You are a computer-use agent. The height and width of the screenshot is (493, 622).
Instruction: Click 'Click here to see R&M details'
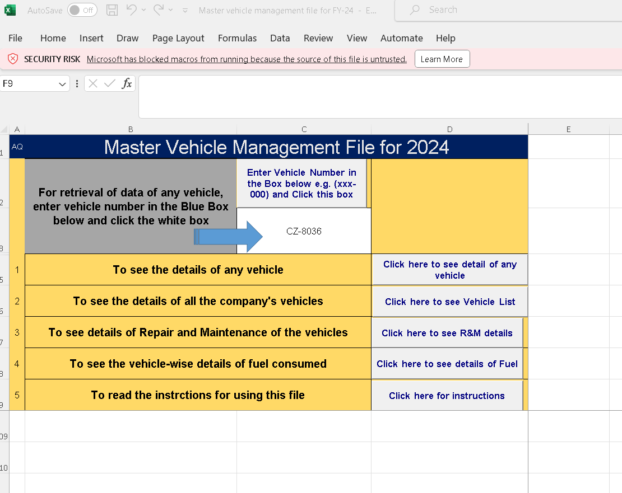447,333
